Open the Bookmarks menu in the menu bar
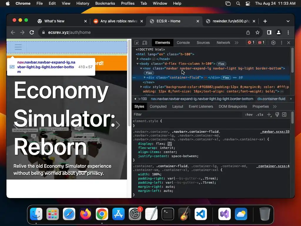 point(105,4)
